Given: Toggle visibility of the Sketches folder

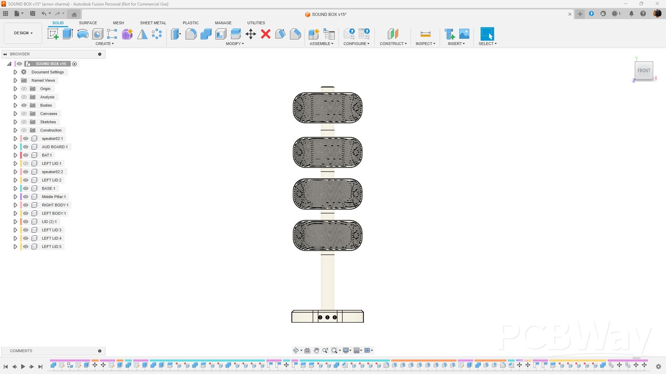Looking at the screenshot, I should pyautogui.click(x=24, y=122).
